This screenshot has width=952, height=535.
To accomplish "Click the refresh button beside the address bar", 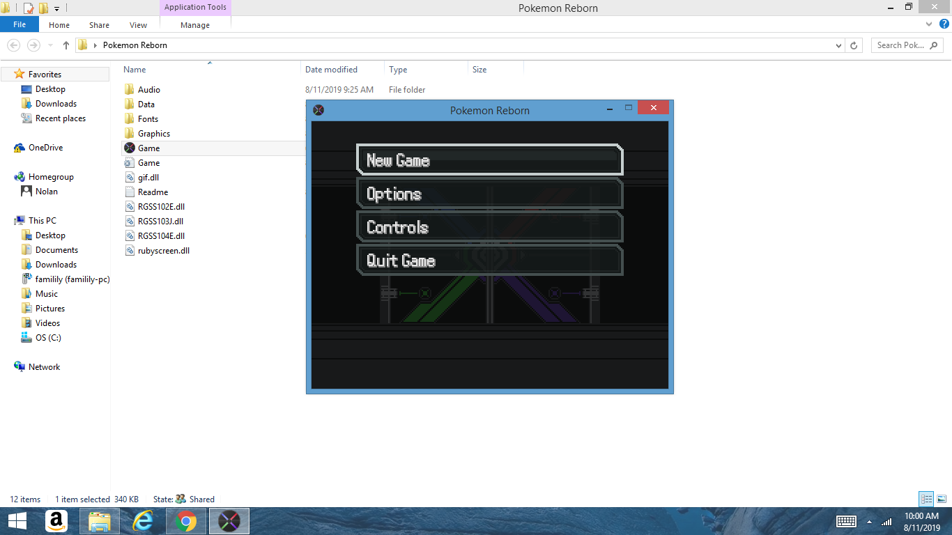I will pyautogui.click(x=854, y=45).
